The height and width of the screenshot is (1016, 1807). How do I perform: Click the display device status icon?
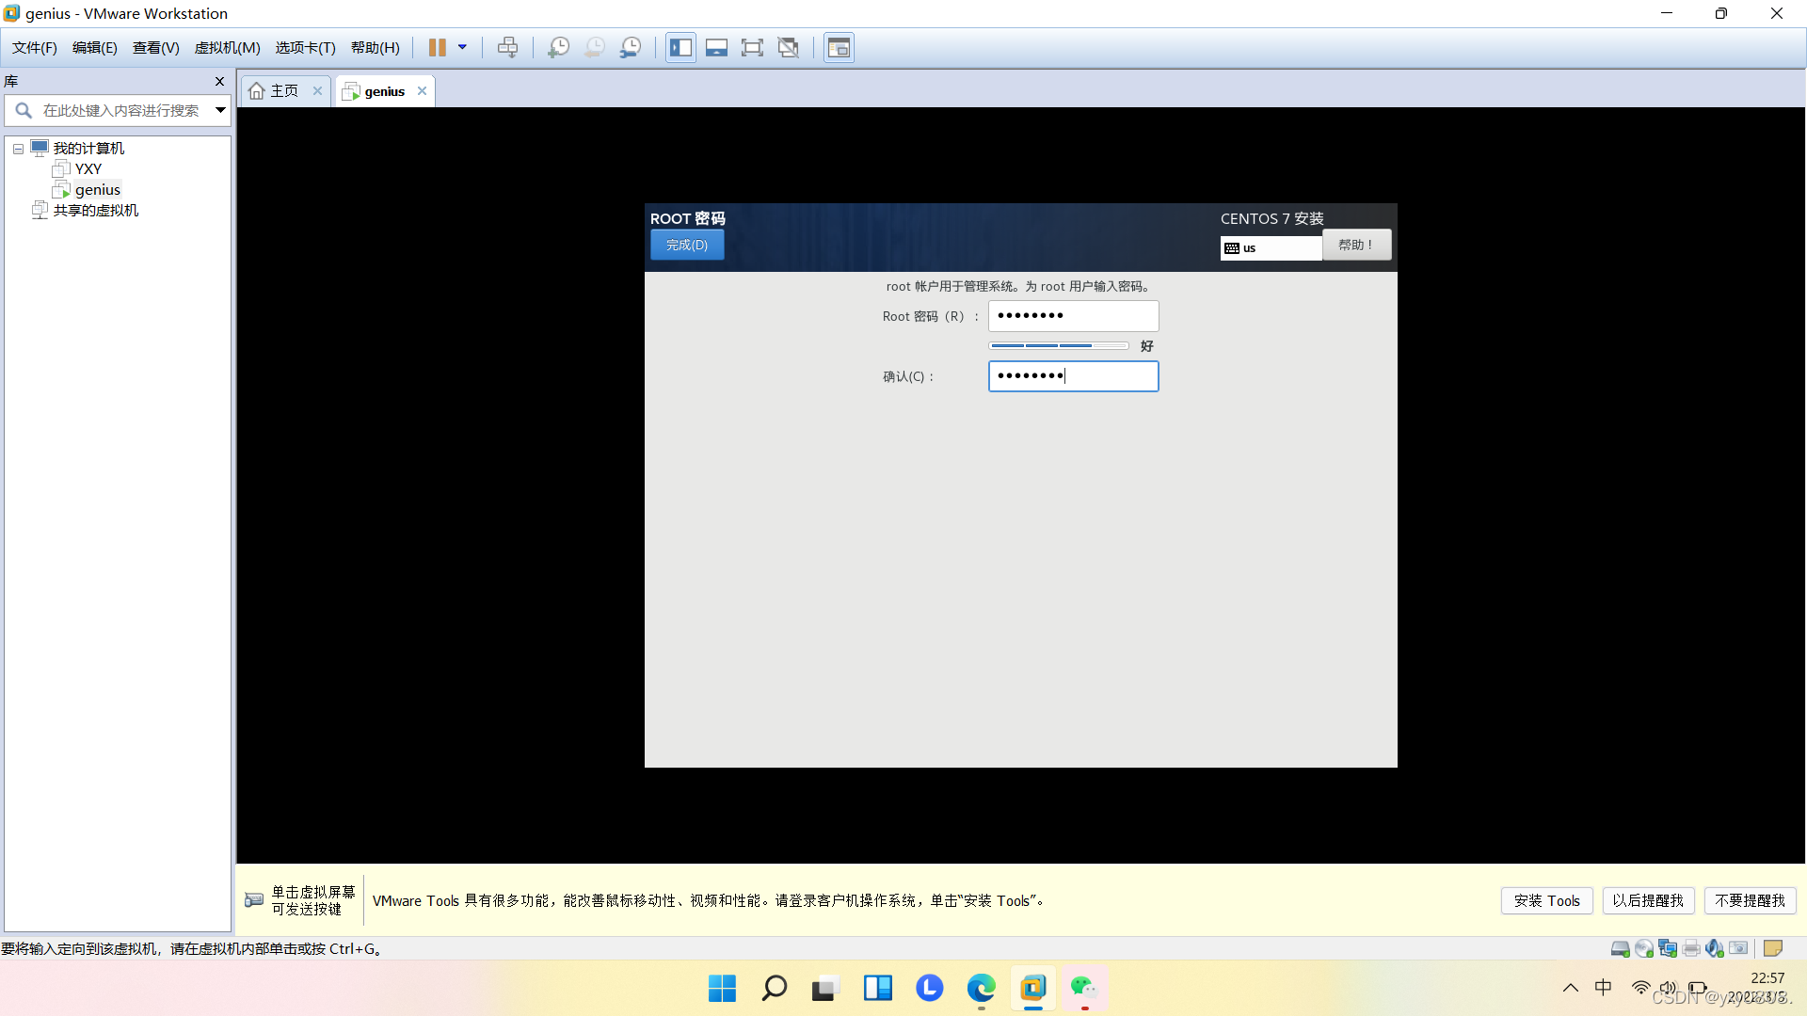coord(1738,949)
